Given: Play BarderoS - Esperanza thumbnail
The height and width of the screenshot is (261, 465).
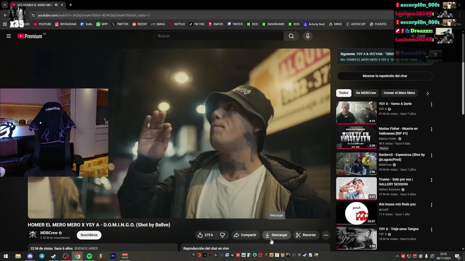Looking at the screenshot, I should point(356,163).
